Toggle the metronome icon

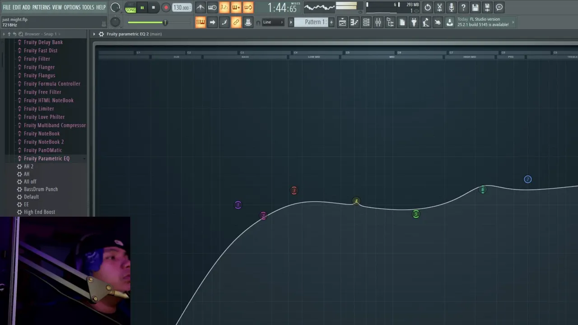click(200, 7)
